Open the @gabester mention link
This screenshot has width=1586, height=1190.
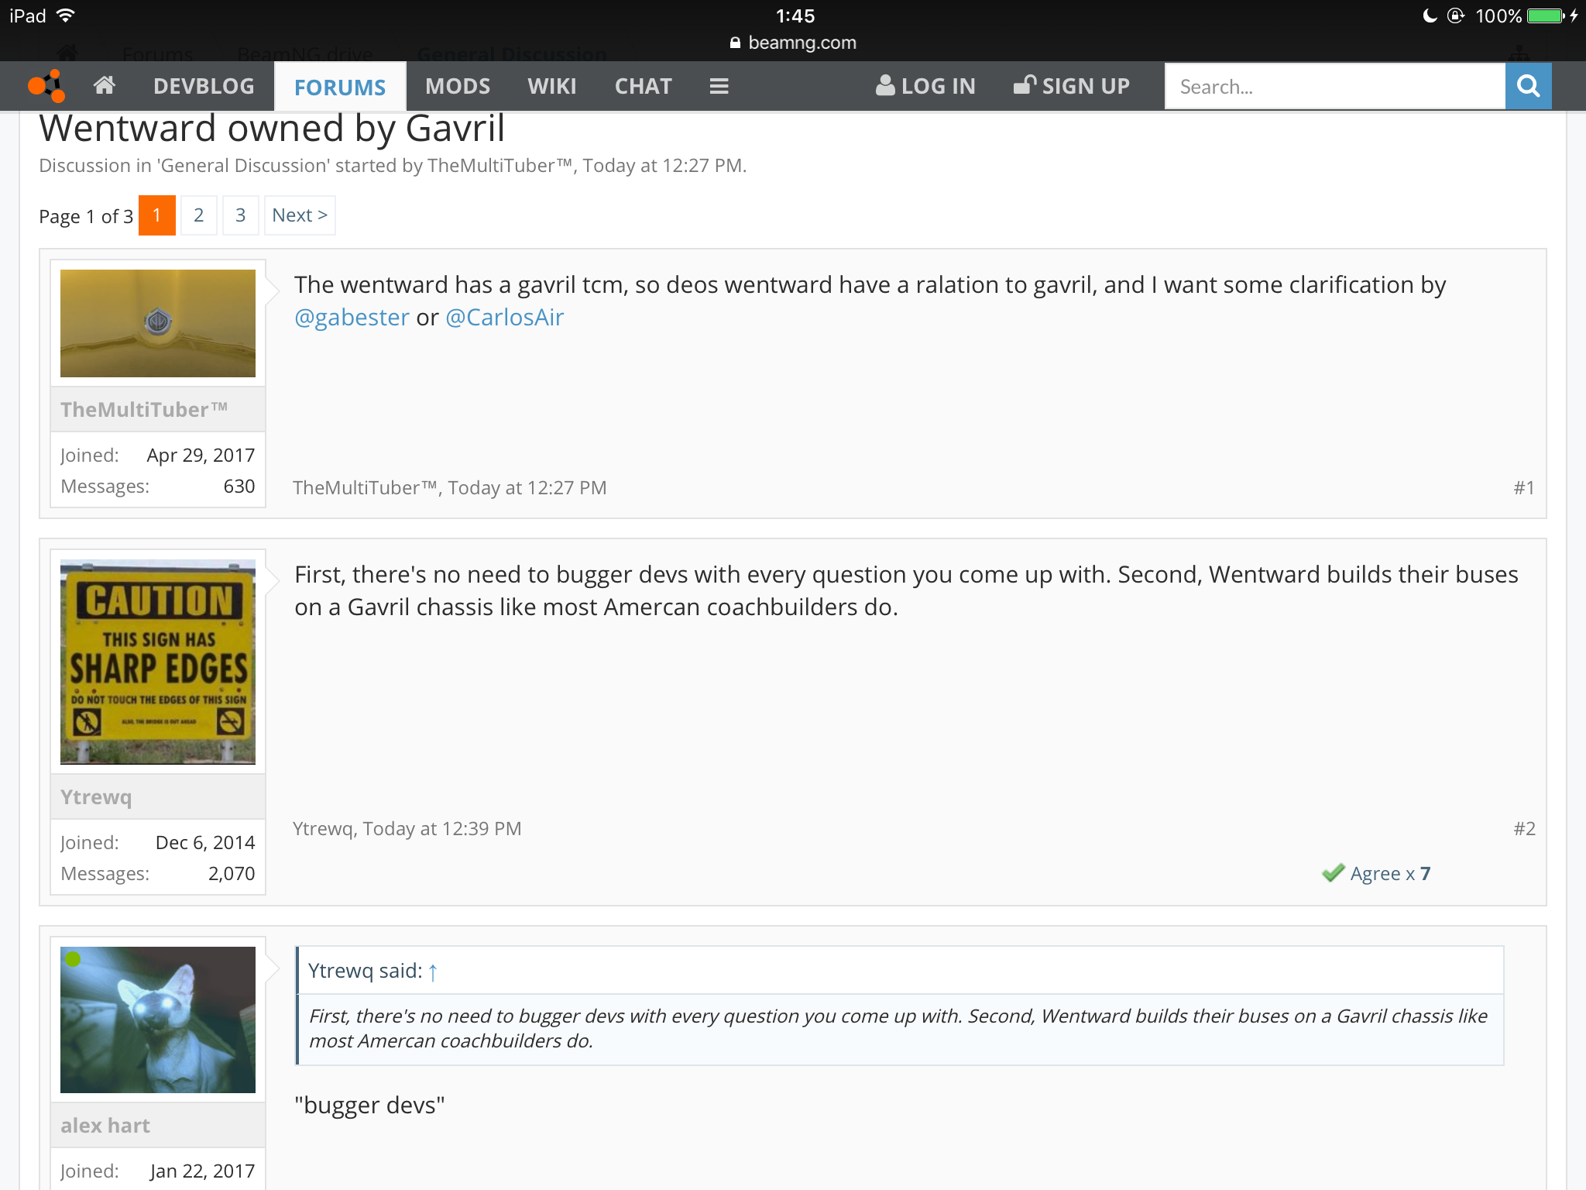352,318
